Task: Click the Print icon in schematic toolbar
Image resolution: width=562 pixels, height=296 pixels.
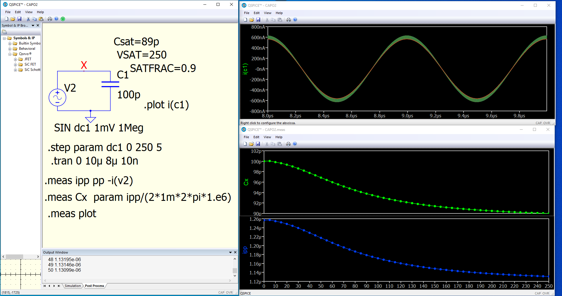Action: [50, 19]
